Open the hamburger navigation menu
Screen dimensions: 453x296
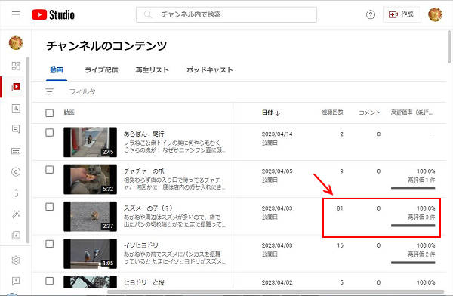tap(16, 14)
